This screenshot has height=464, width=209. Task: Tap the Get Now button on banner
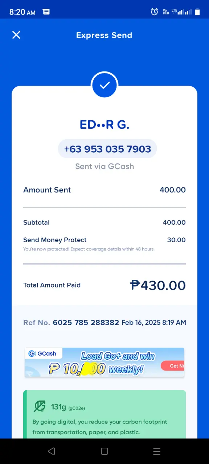coord(173,366)
